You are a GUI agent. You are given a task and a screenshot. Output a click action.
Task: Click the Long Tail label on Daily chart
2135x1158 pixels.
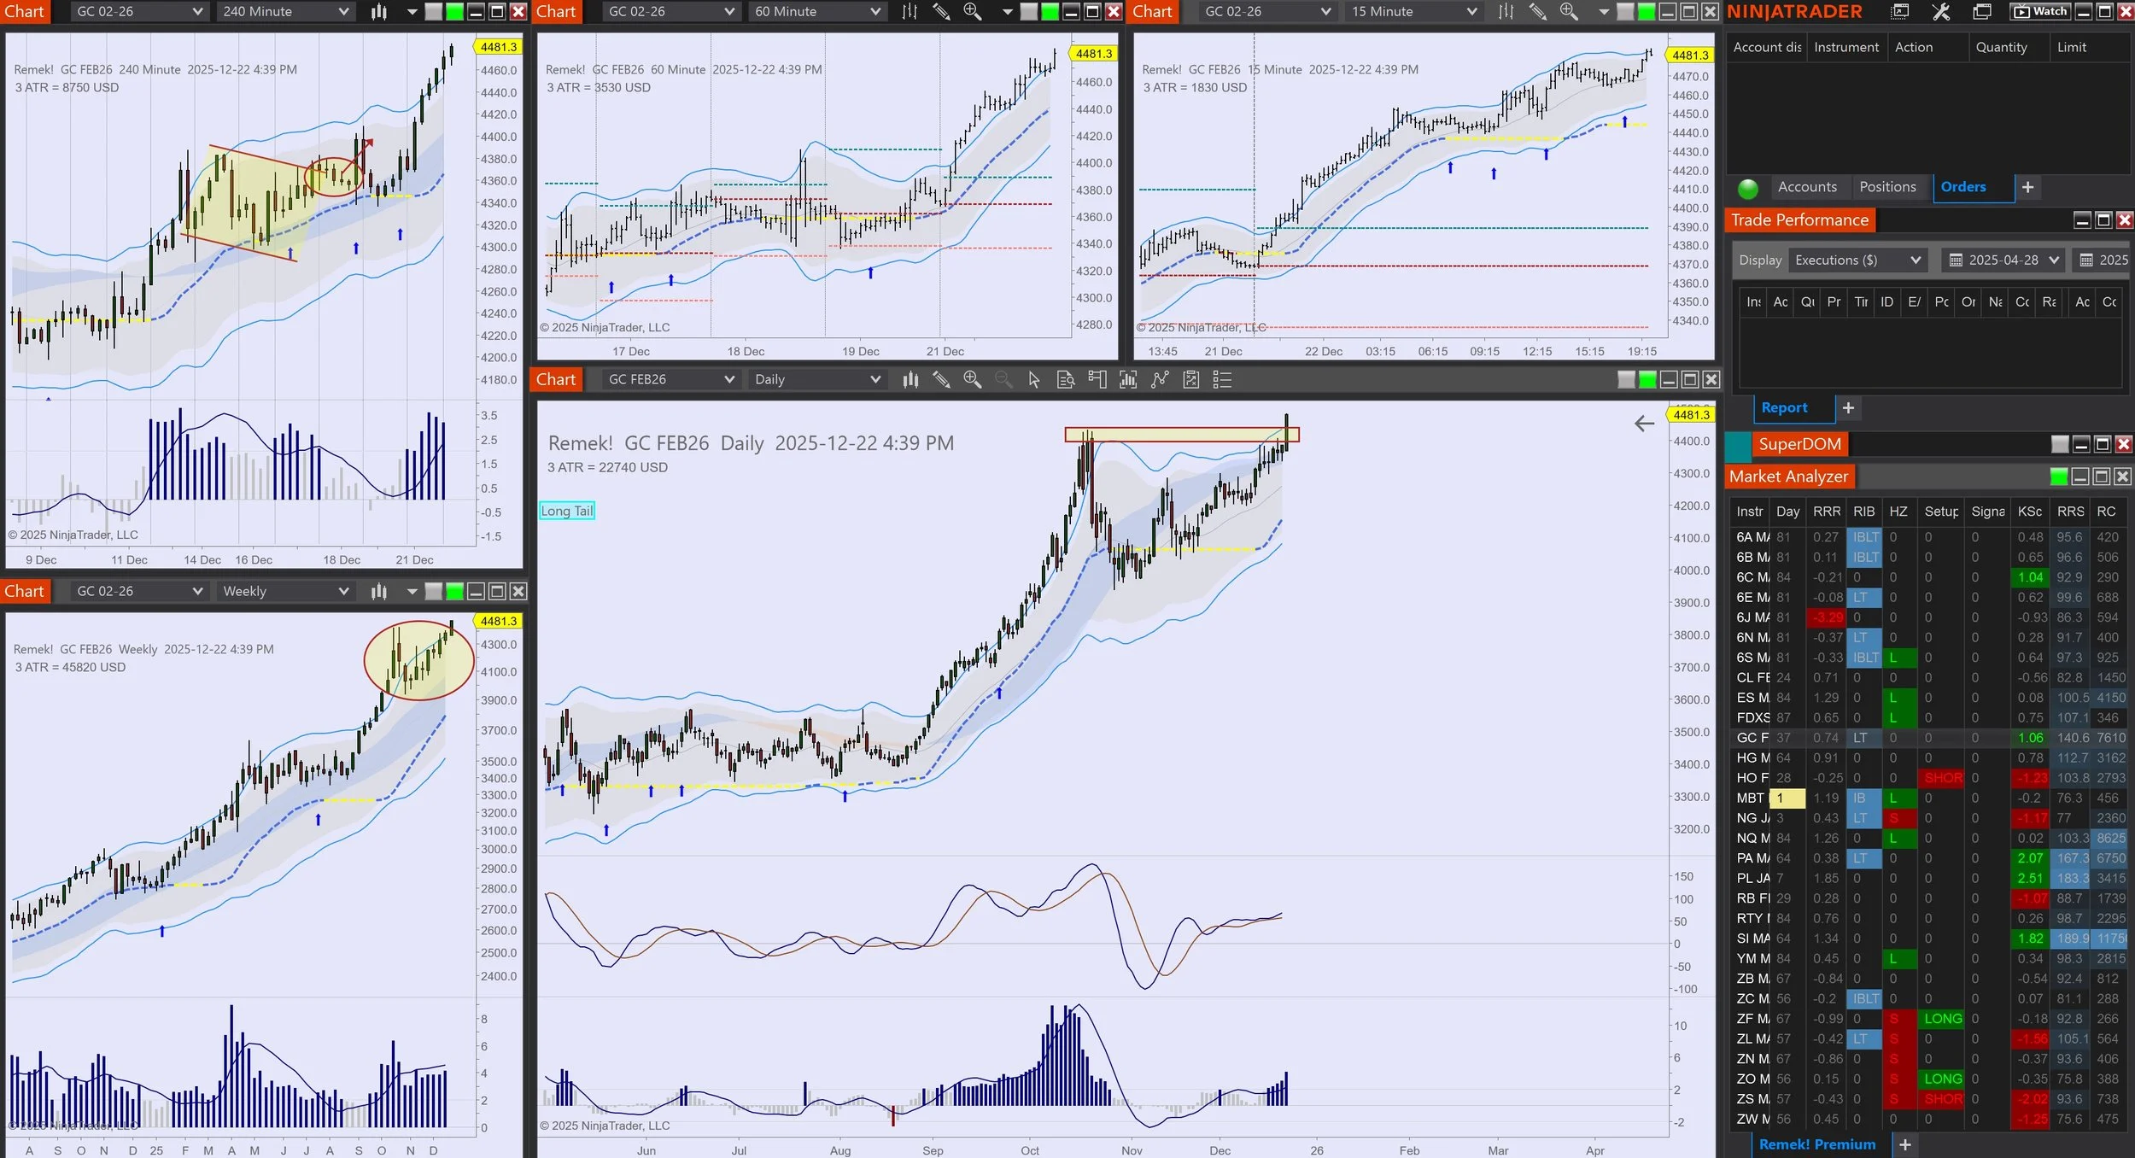coord(566,511)
